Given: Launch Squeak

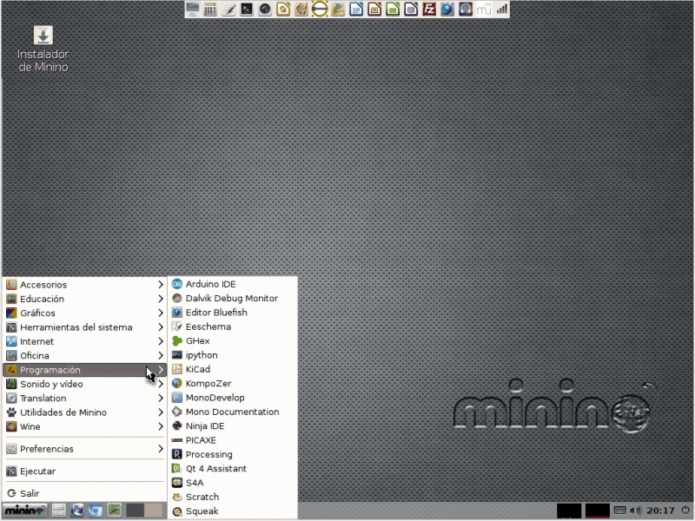Looking at the screenshot, I should (233, 511).
